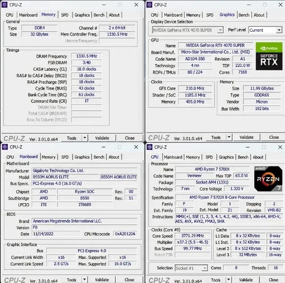Click the CPU Microcode 0xA20120A value

tap(125, 234)
